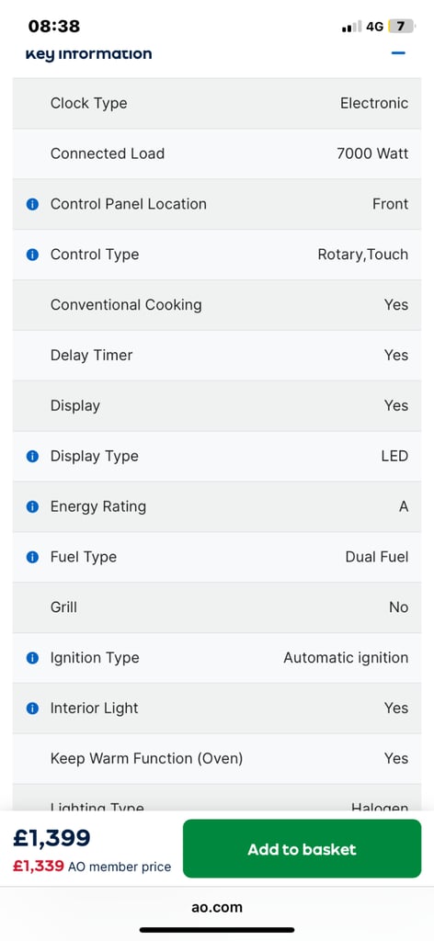This screenshot has height=941, width=434.
Task: Tap the signal strength indicator
Action: coord(352,27)
